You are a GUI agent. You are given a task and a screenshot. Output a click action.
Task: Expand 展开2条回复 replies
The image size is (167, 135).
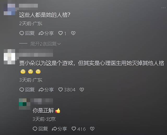tap(44, 44)
